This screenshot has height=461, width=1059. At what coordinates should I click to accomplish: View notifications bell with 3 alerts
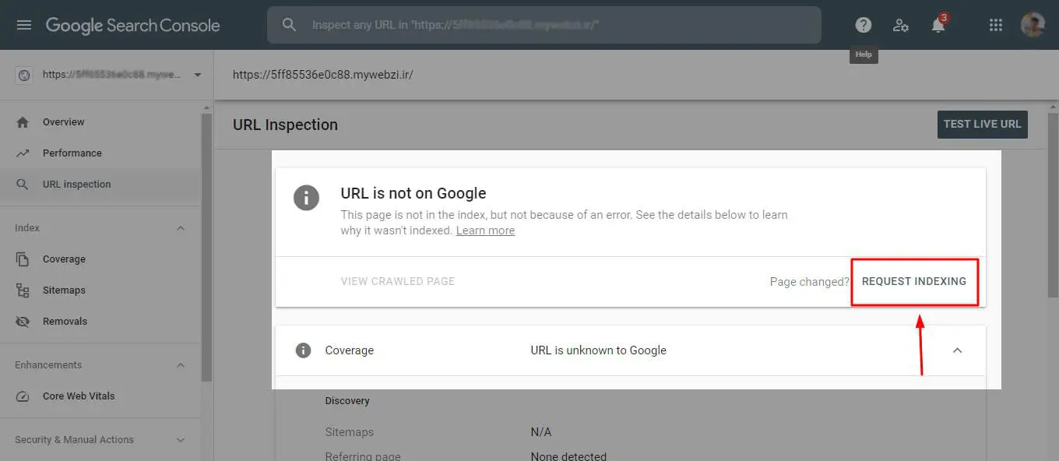[x=938, y=24]
